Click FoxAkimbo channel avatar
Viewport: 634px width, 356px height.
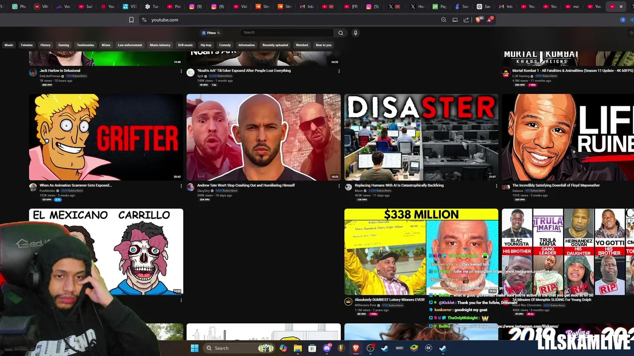pos(33,187)
